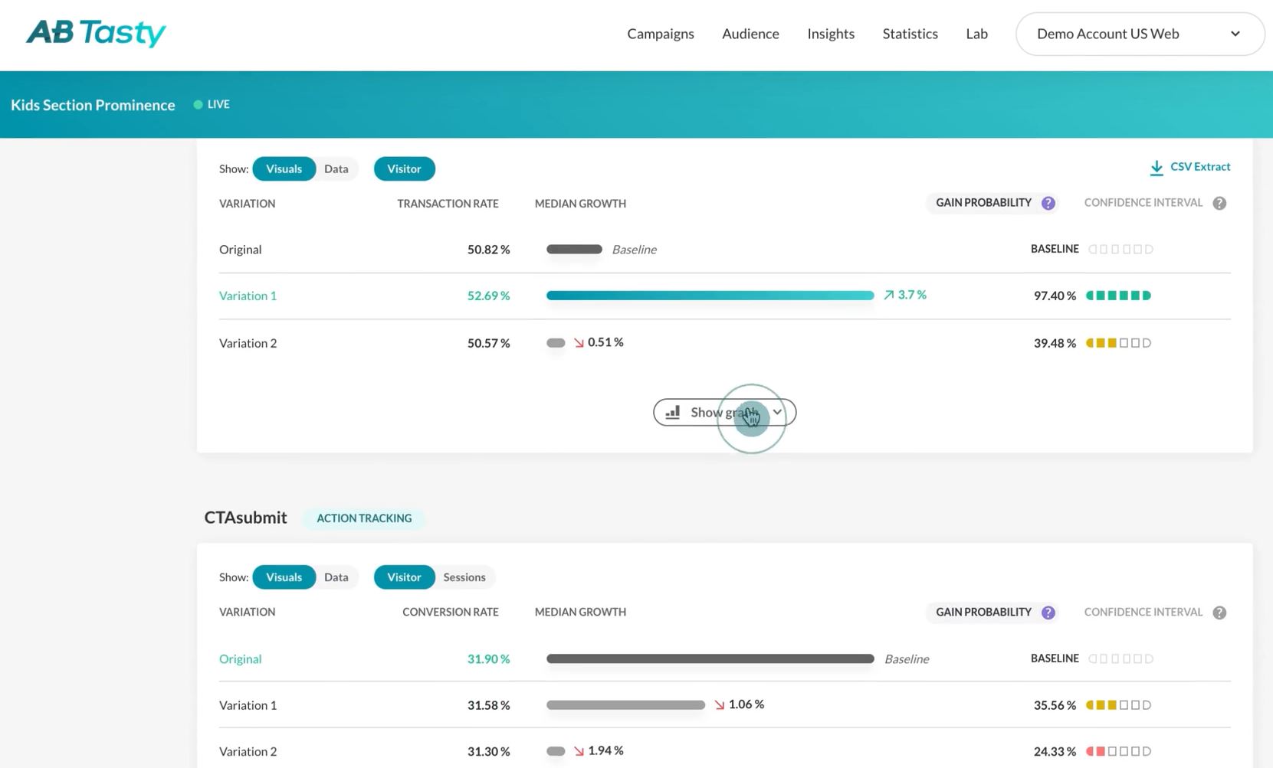Click the AB Tasty logo

click(x=95, y=32)
